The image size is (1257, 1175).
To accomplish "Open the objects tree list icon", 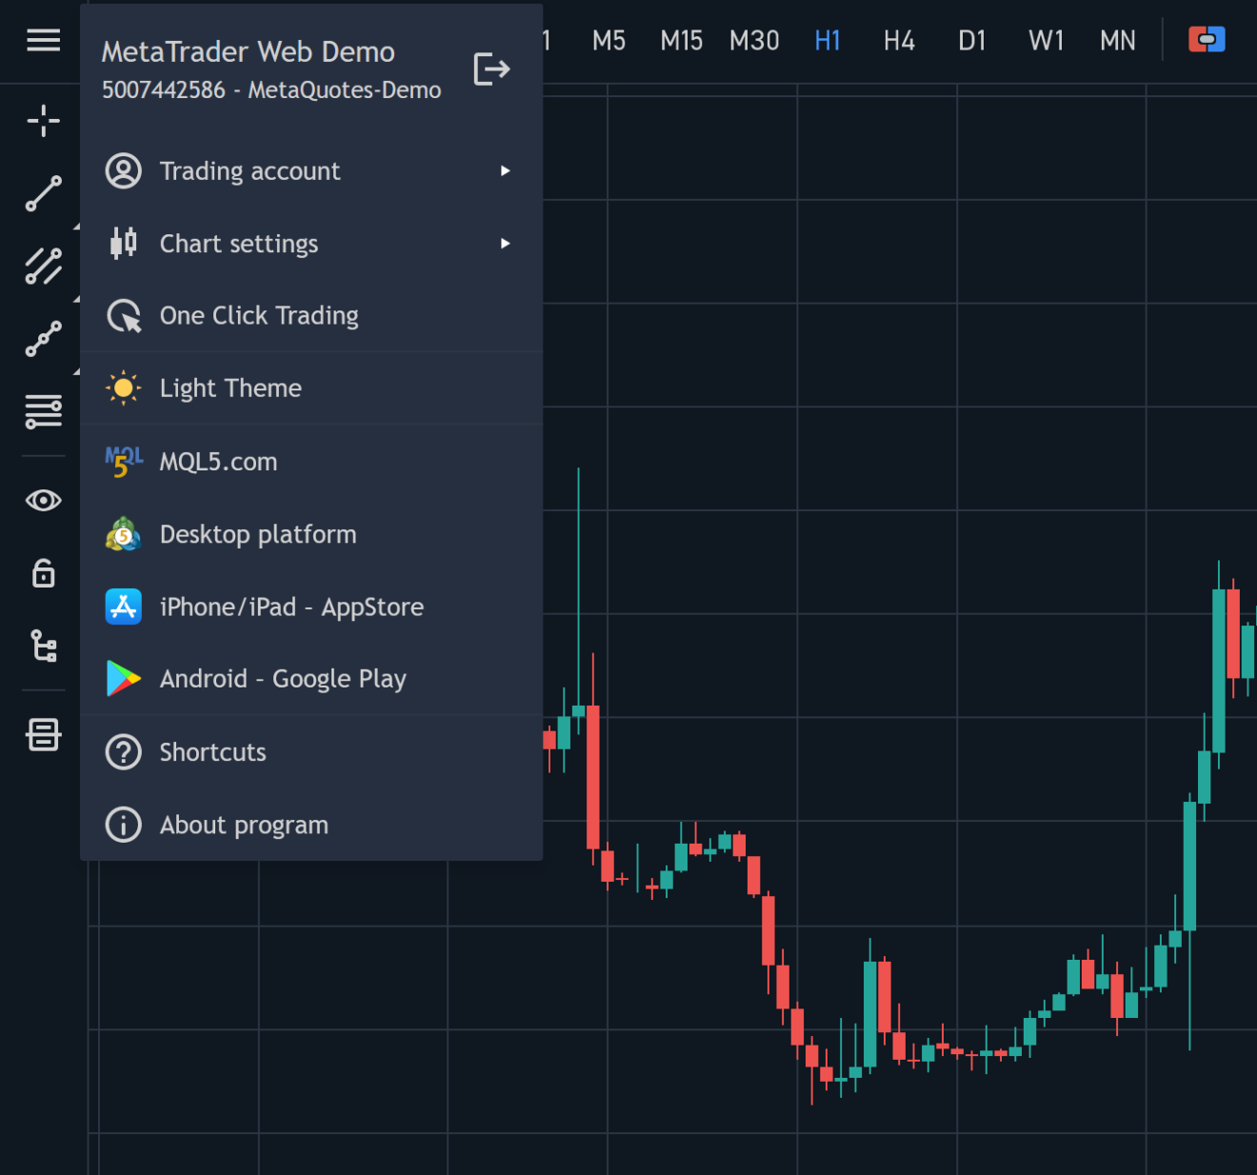I will pos(43,646).
